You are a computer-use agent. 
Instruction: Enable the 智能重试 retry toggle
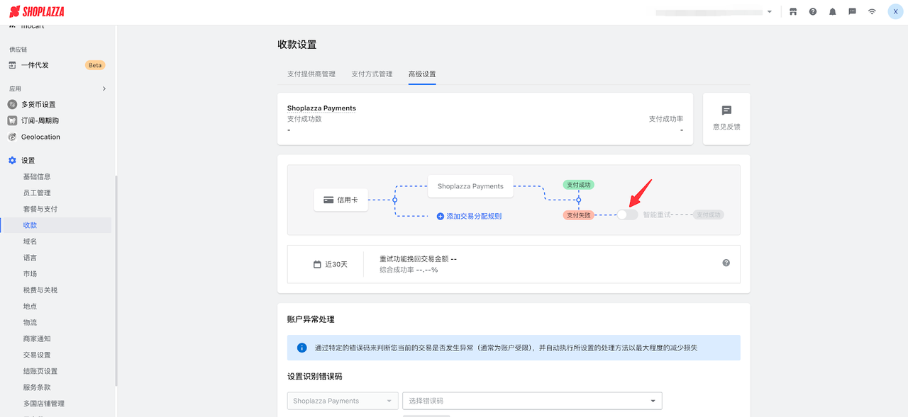(x=627, y=214)
